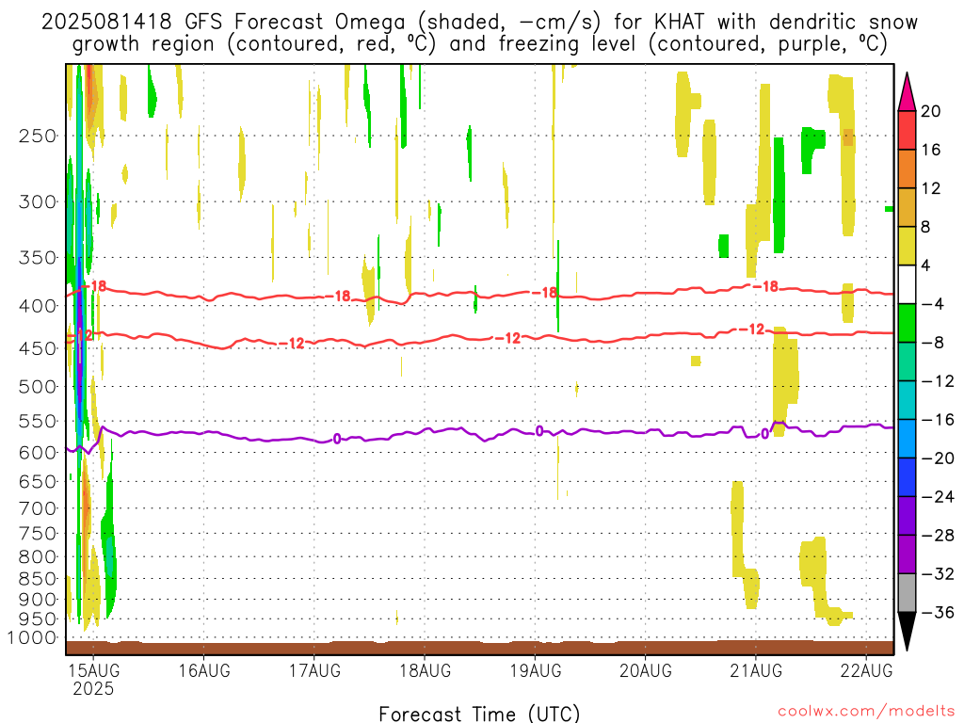This screenshot has width=964, height=723.
Task: Select the 700 pressure level label
Action: click(38, 508)
